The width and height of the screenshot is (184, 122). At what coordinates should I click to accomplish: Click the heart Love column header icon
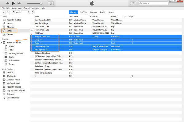click(x=125, y=17)
